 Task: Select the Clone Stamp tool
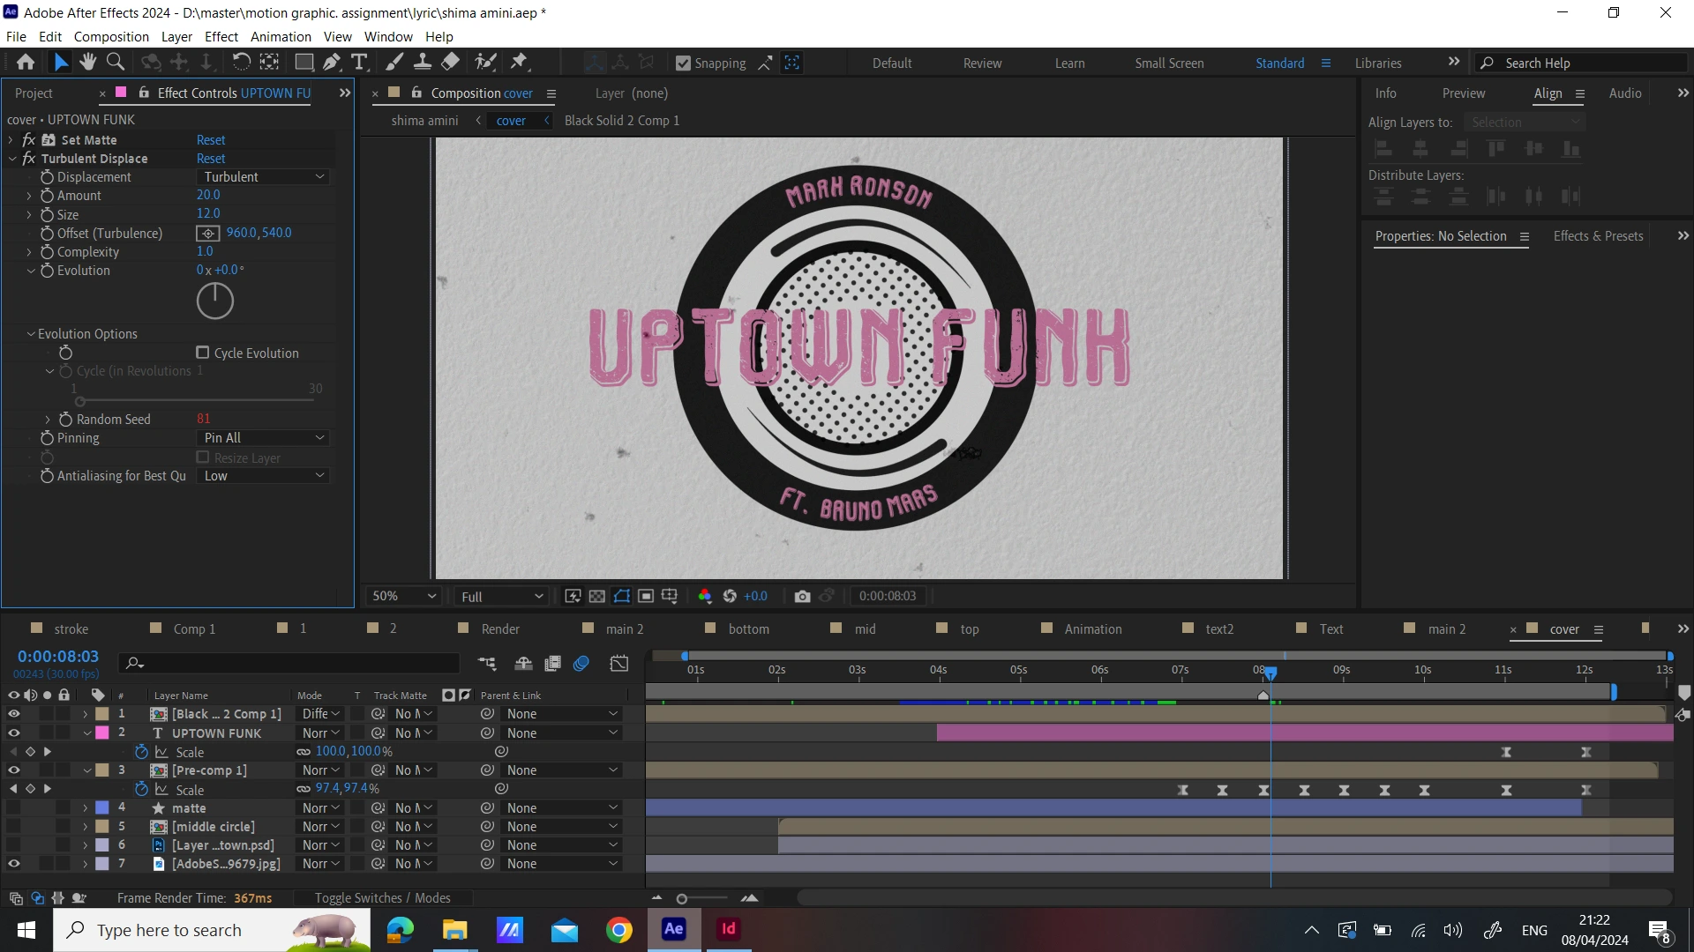[x=423, y=63]
